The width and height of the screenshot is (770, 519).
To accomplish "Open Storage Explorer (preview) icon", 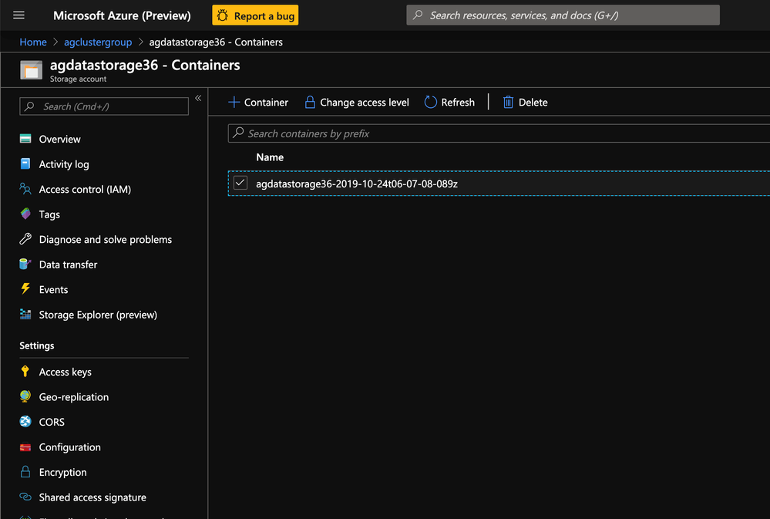I will pyautogui.click(x=25, y=314).
